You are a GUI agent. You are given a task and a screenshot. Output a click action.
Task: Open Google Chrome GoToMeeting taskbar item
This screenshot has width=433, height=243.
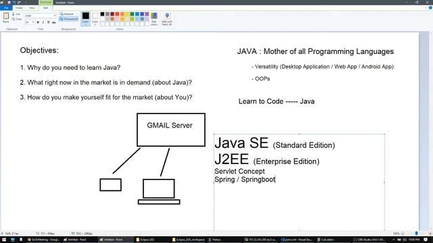coord(43,240)
